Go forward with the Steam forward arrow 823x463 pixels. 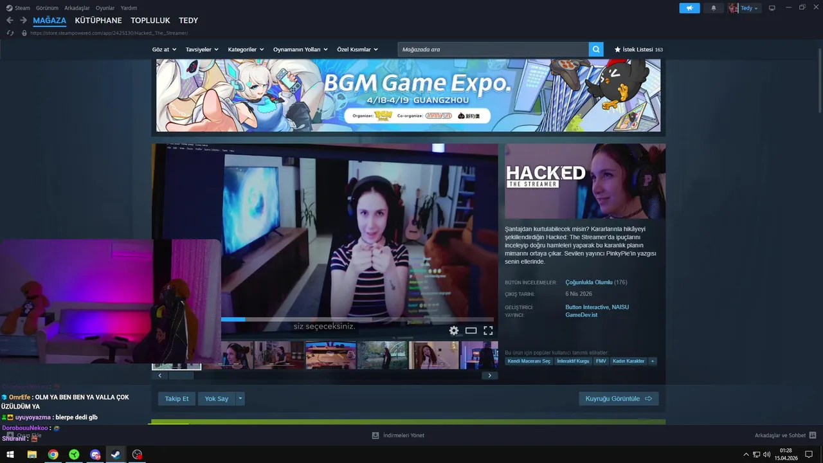[23, 21]
